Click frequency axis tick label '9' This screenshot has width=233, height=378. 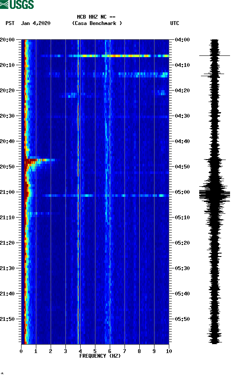click(x=154, y=351)
